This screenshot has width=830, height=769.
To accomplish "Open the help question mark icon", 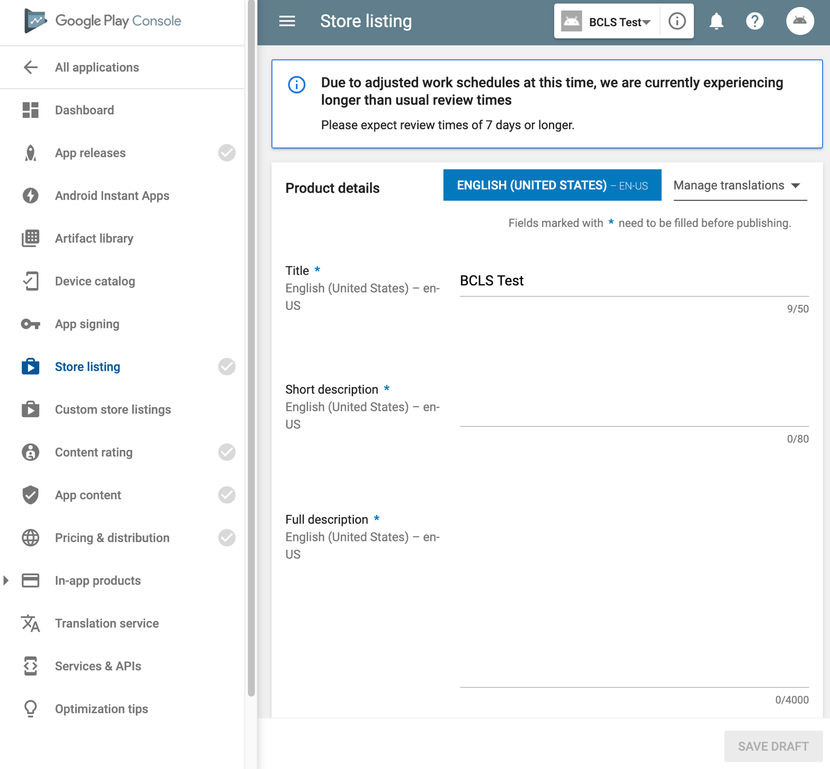I will (754, 21).
